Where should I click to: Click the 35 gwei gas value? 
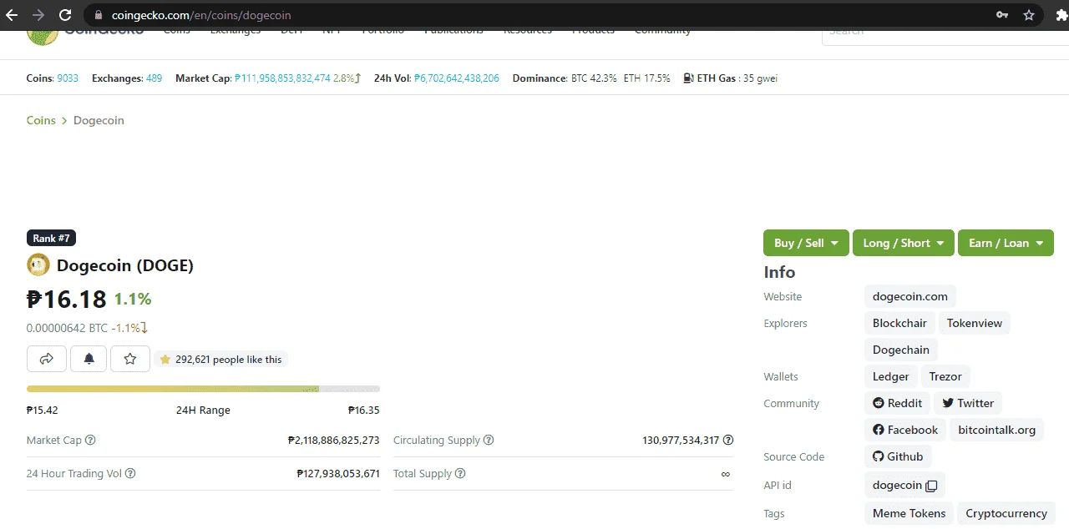(761, 78)
